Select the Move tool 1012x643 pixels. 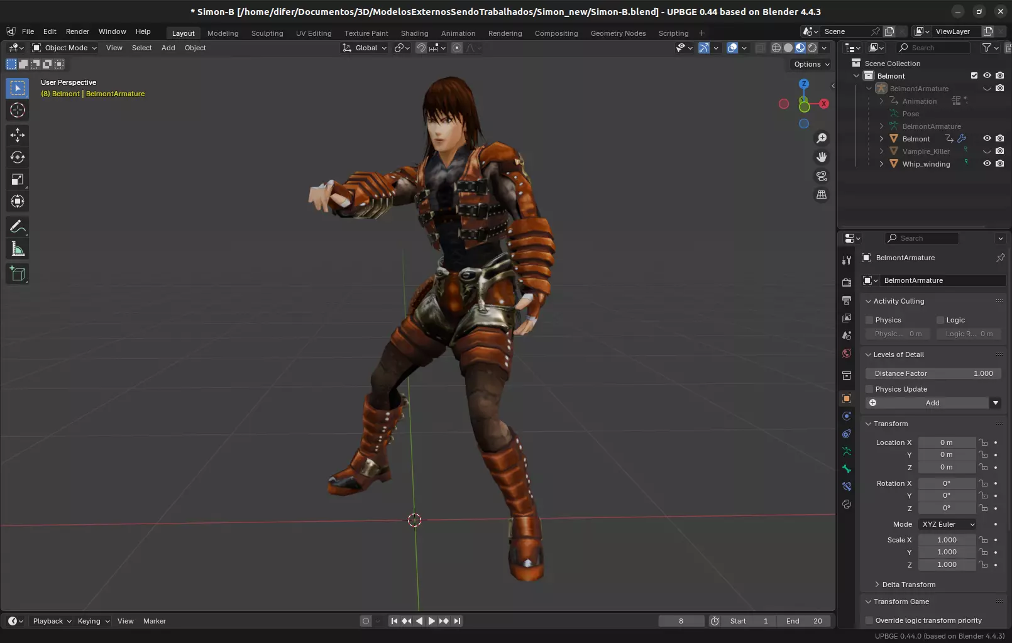click(18, 135)
